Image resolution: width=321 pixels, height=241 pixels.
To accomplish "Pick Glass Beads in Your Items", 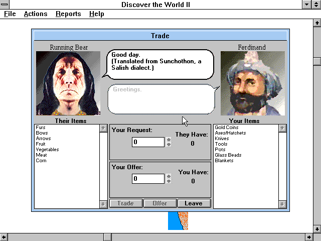I will [x=228, y=155].
